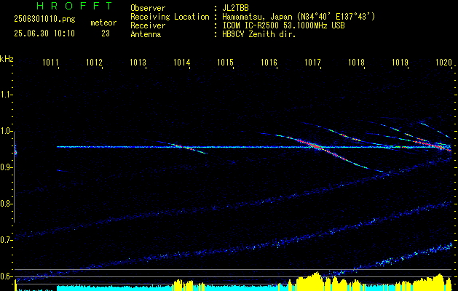Select the file name 2506301010.png
The image size is (458, 291).
(x=44, y=20)
